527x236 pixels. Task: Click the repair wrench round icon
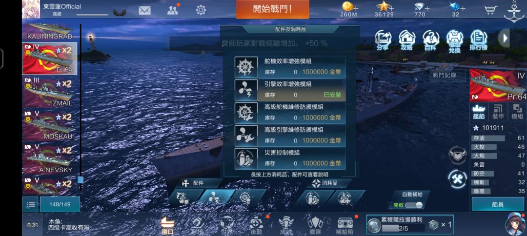point(458,179)
